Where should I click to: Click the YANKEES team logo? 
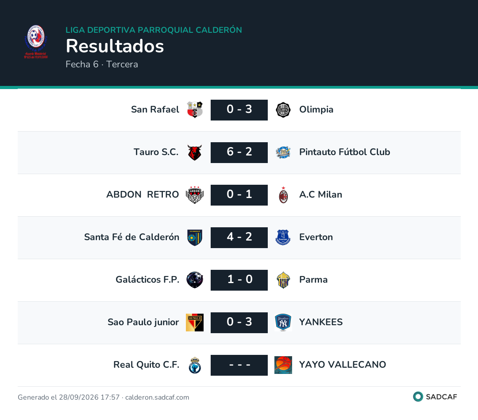pos(283,323)
